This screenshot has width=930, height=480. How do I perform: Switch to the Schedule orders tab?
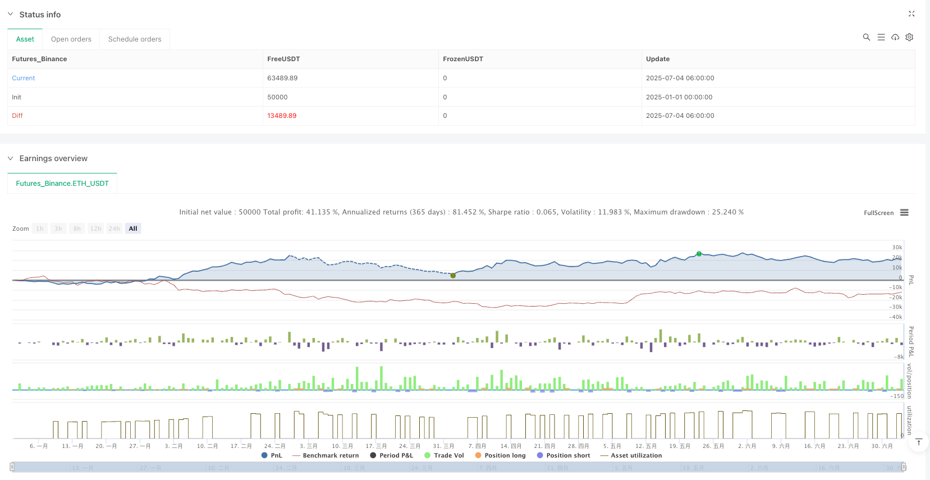click(x=135, y=39)
